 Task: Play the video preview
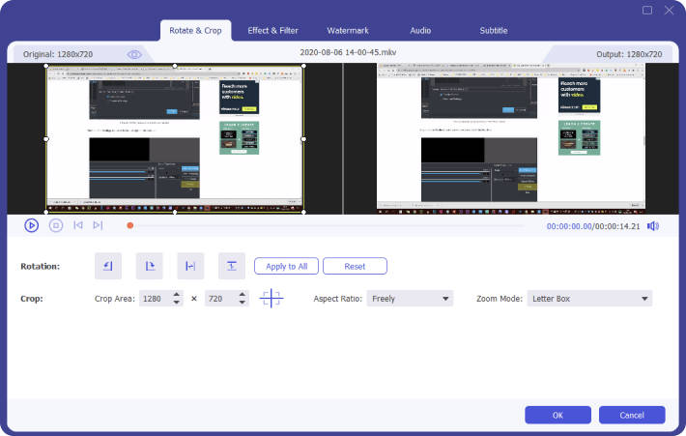pyautogui.click(x=31, y=225)
